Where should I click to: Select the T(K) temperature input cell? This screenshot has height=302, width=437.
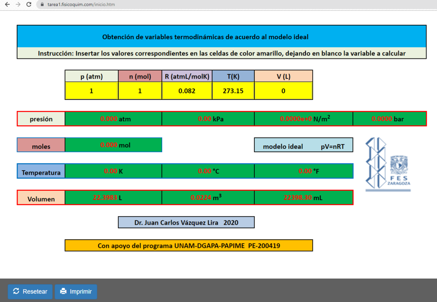233,91
